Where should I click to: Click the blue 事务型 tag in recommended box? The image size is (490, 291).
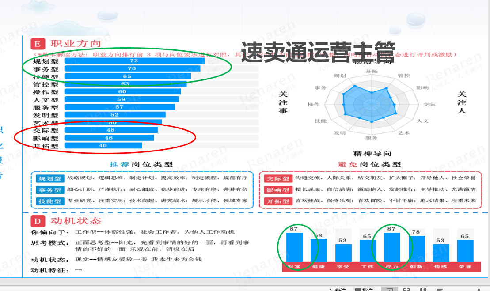[50, 190]
